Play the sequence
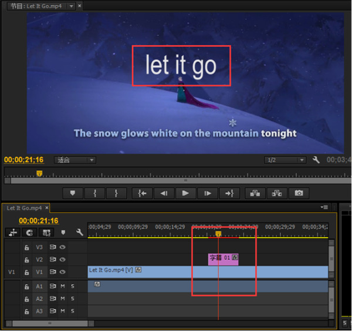 click(185, 193)
